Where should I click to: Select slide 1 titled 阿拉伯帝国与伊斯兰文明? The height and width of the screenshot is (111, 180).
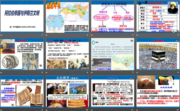(x=22, y=17)
